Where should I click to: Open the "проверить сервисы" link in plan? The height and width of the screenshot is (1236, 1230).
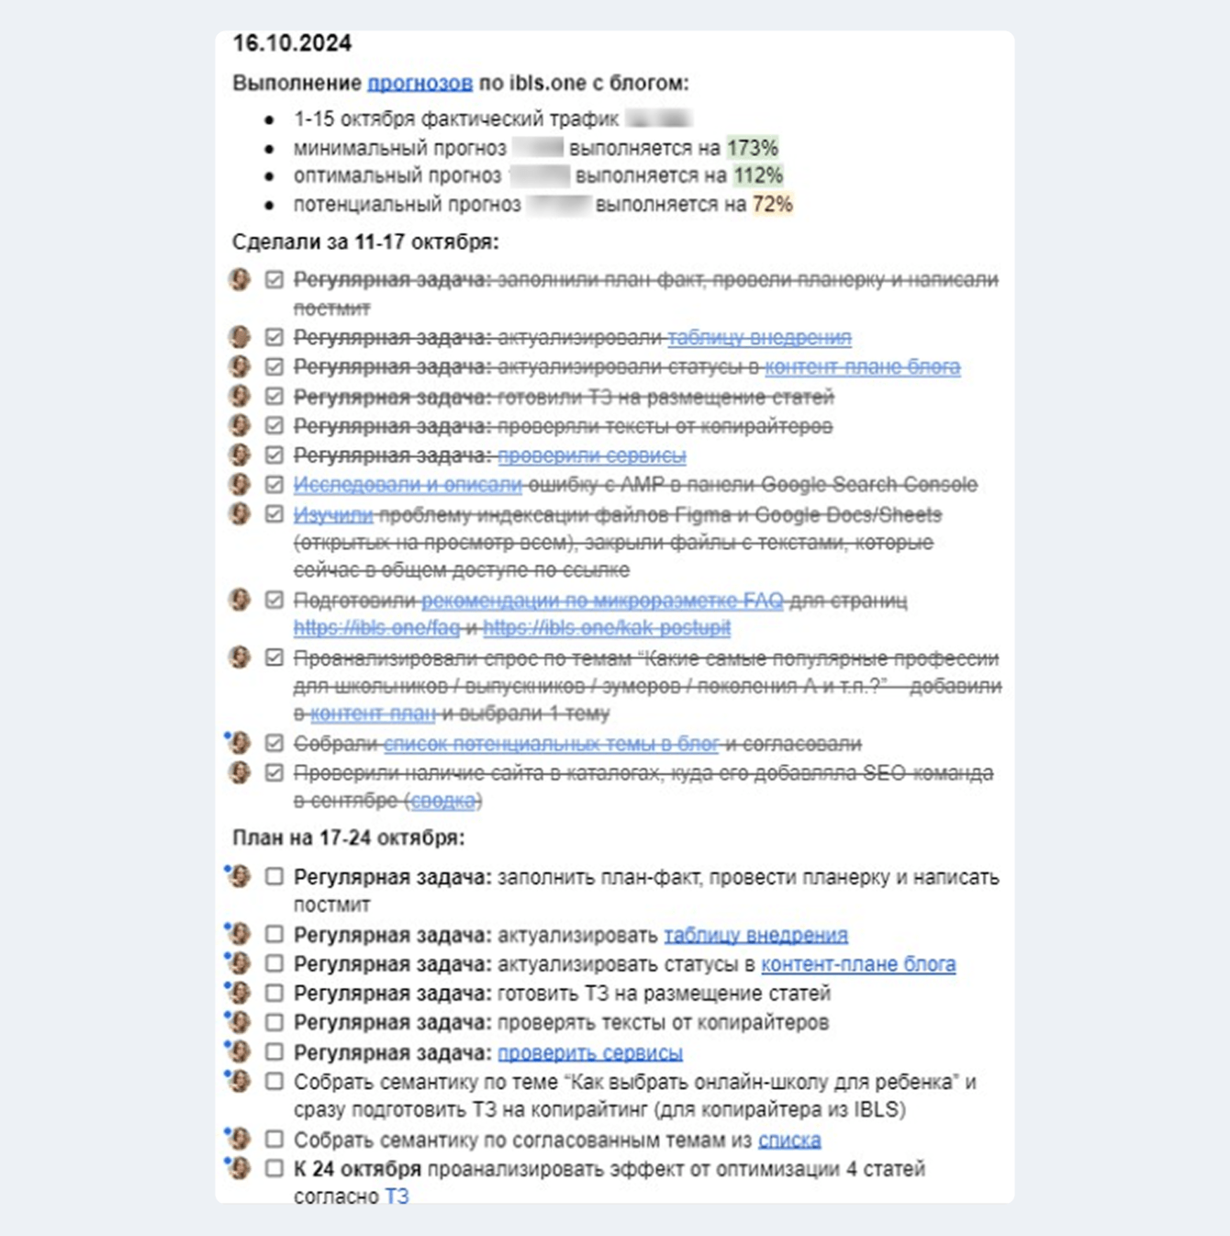(590, 1052)
